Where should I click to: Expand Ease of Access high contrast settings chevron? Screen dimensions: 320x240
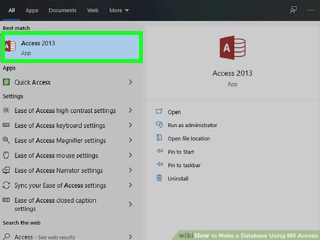click(x=131, y=111)
